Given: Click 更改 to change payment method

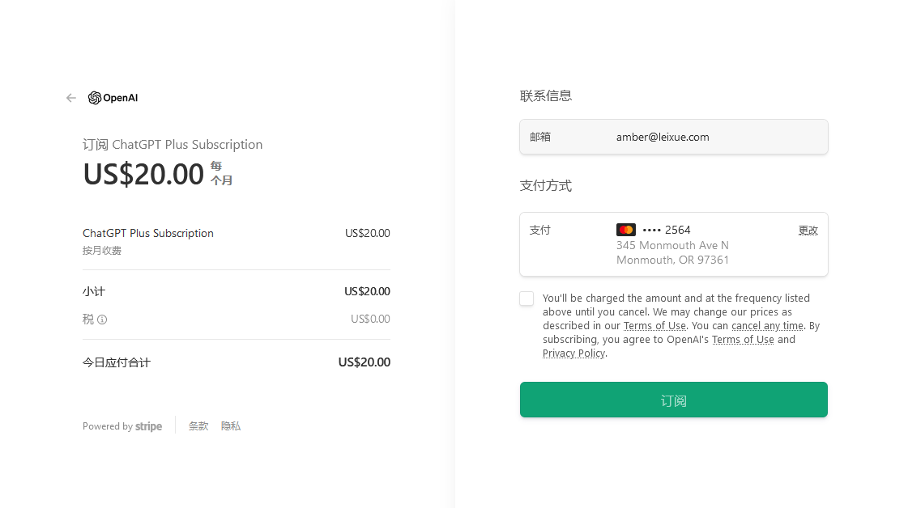Looking at the screenshot, I should [x=808, y=231].
